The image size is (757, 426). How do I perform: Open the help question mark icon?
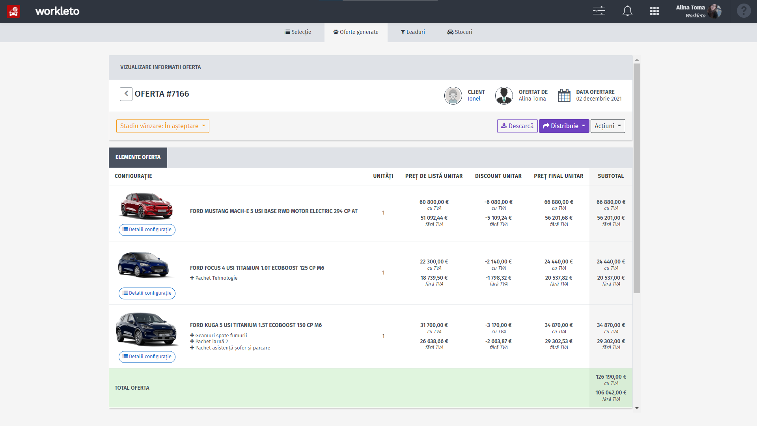coord(744,11)
